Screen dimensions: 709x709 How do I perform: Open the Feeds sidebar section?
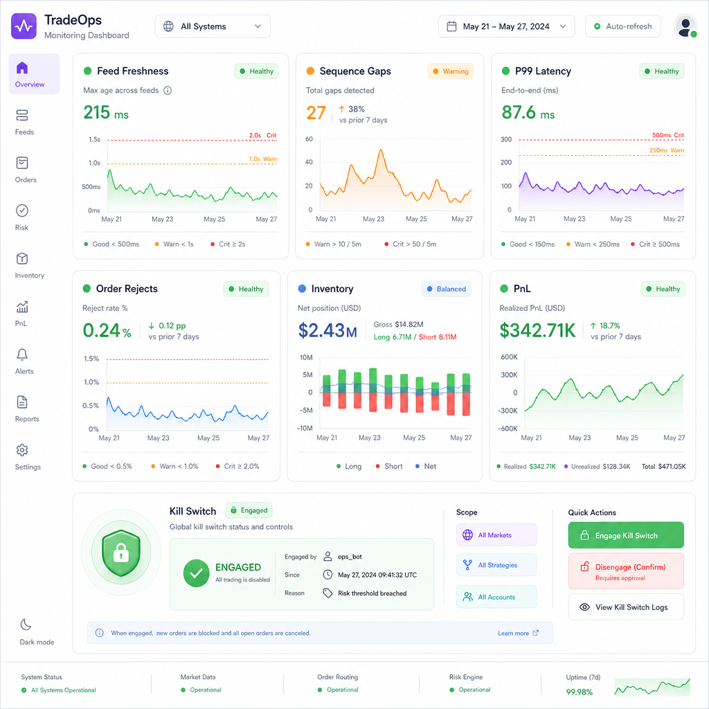24,122
